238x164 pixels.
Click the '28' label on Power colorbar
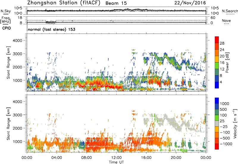click(222, 43)
